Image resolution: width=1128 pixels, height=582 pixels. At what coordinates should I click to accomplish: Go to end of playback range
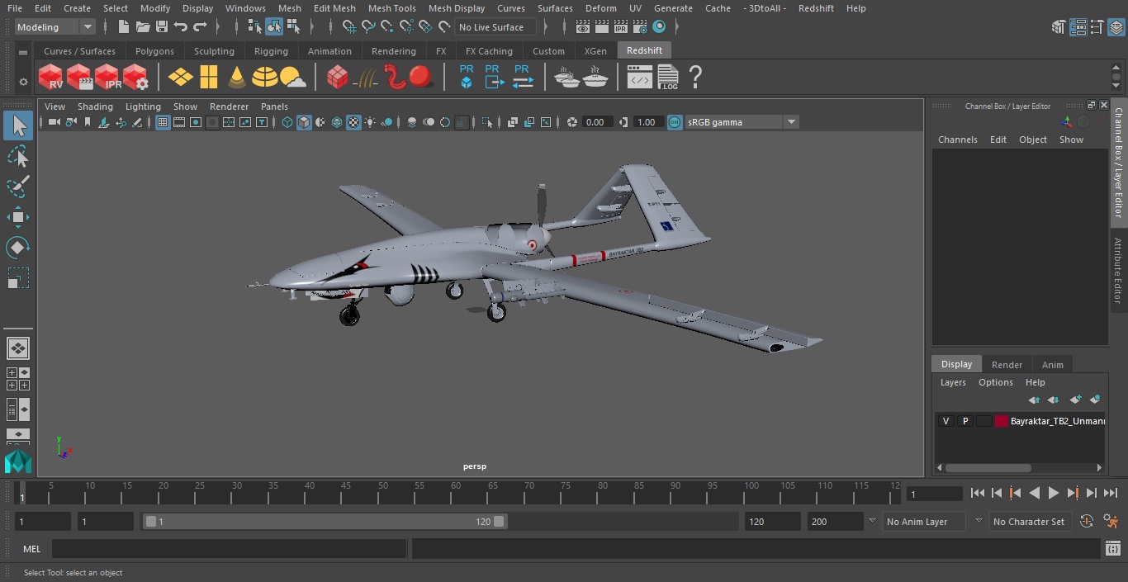(x=1111, y=493)
